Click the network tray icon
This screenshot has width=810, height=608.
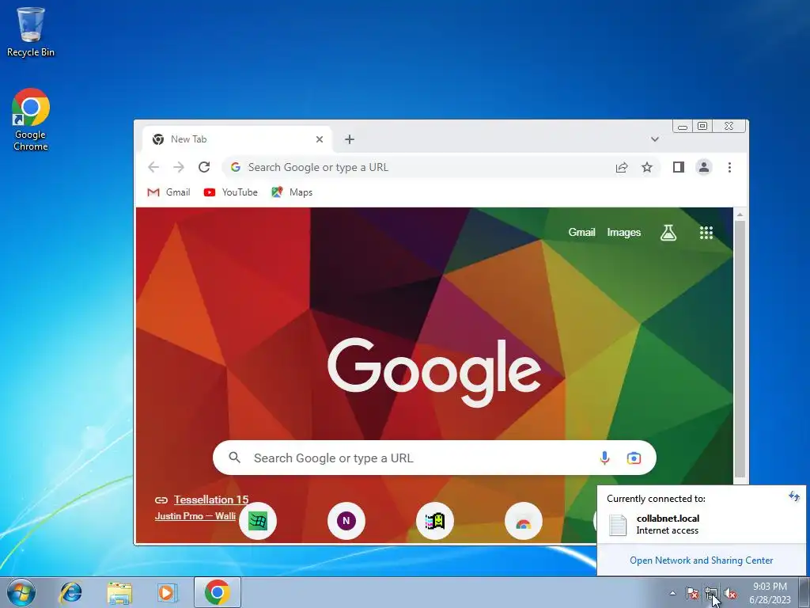click(711, 593)
